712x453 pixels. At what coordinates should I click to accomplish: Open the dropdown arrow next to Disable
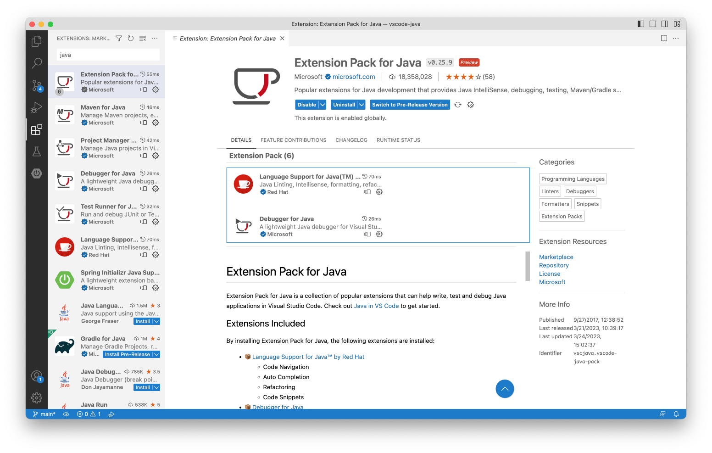click(322, 105)
